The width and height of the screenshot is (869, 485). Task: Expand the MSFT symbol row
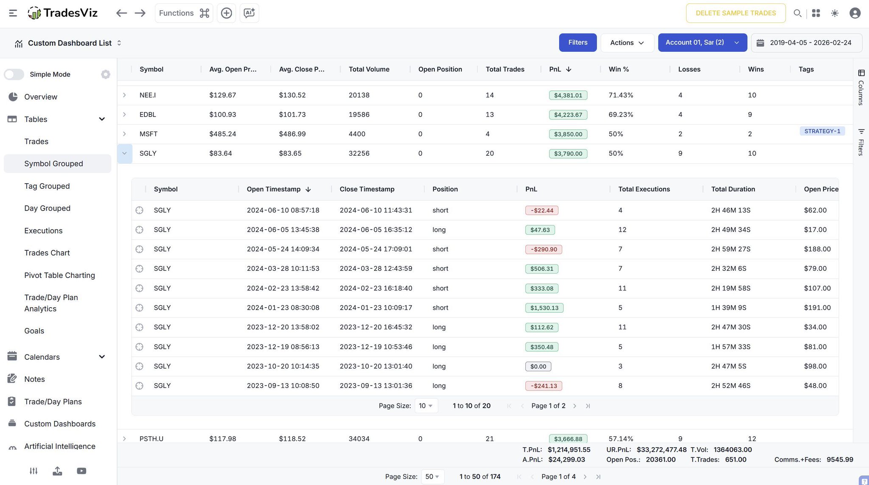click(x=124, y=134)
